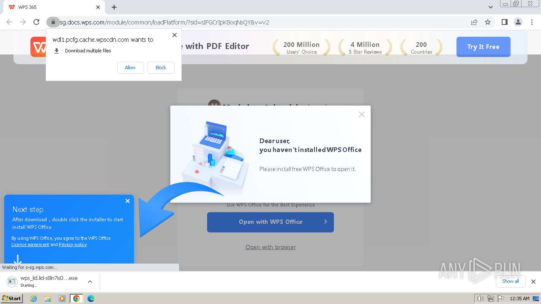Bookmark this page with star icon
541x304 pixels.
pos(488,22)
